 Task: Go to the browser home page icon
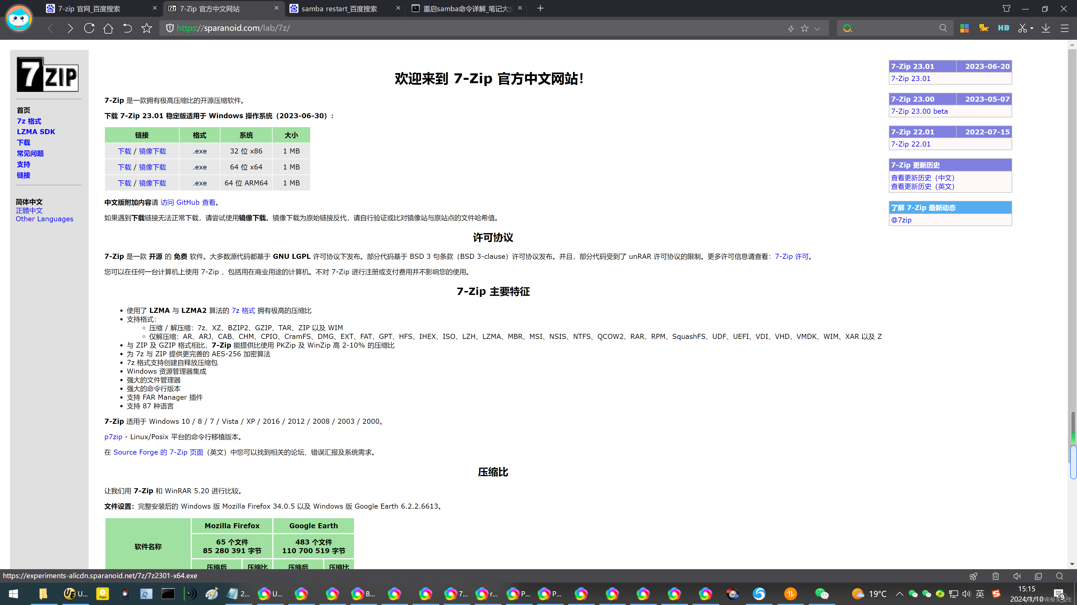[x=108, y=28]
